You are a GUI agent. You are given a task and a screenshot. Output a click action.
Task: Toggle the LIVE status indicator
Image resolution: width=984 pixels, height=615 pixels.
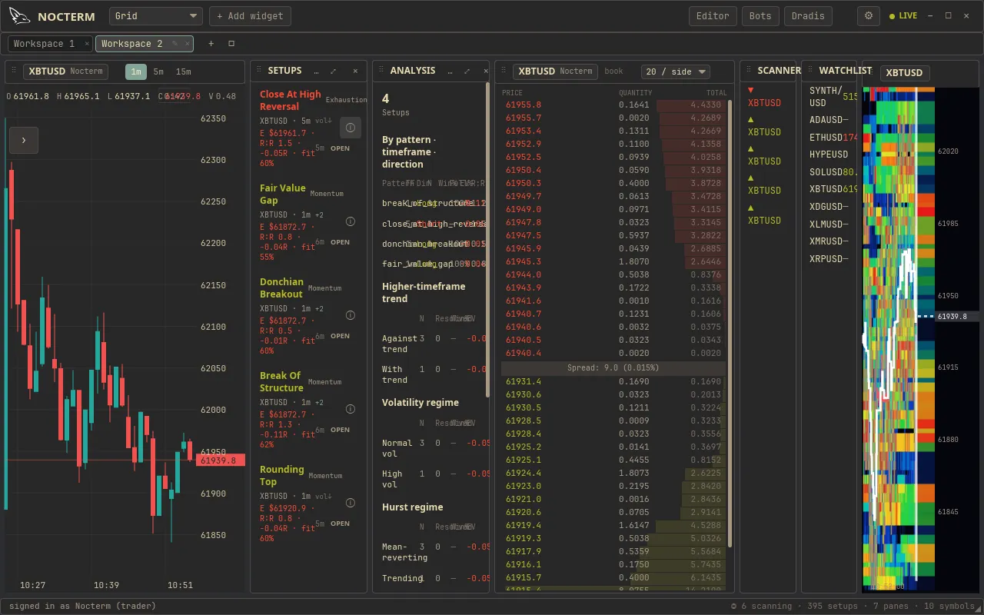[903, 16]
